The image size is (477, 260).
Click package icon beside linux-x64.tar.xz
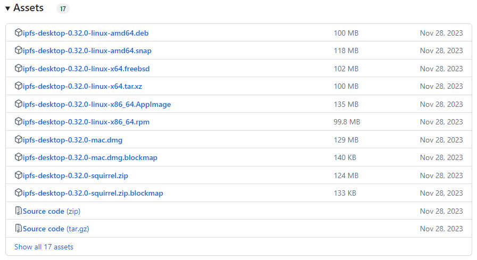[x=18, y=86]
